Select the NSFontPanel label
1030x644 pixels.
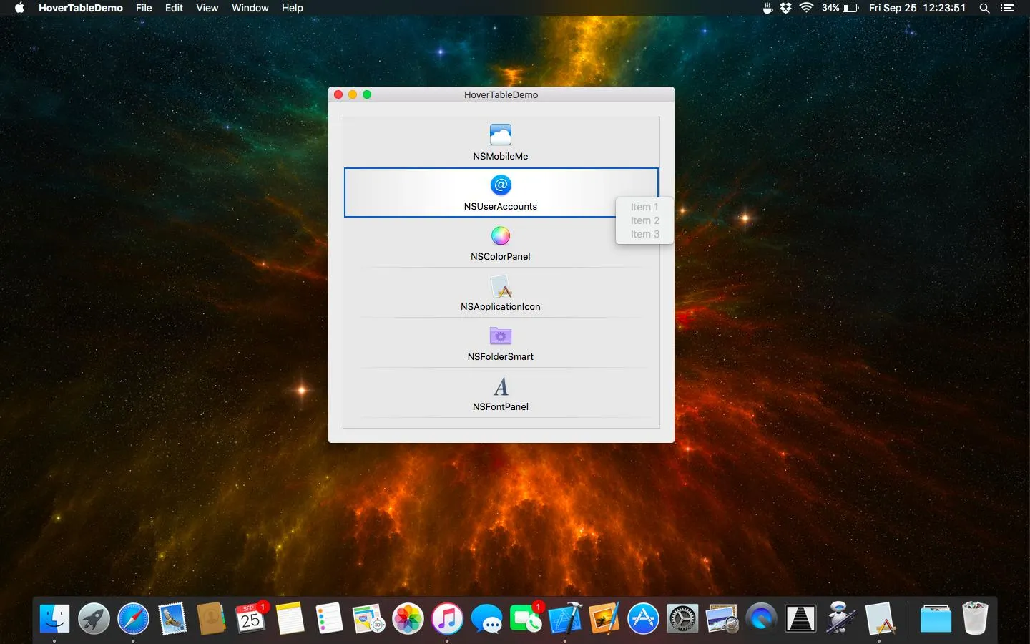point(501,406)
